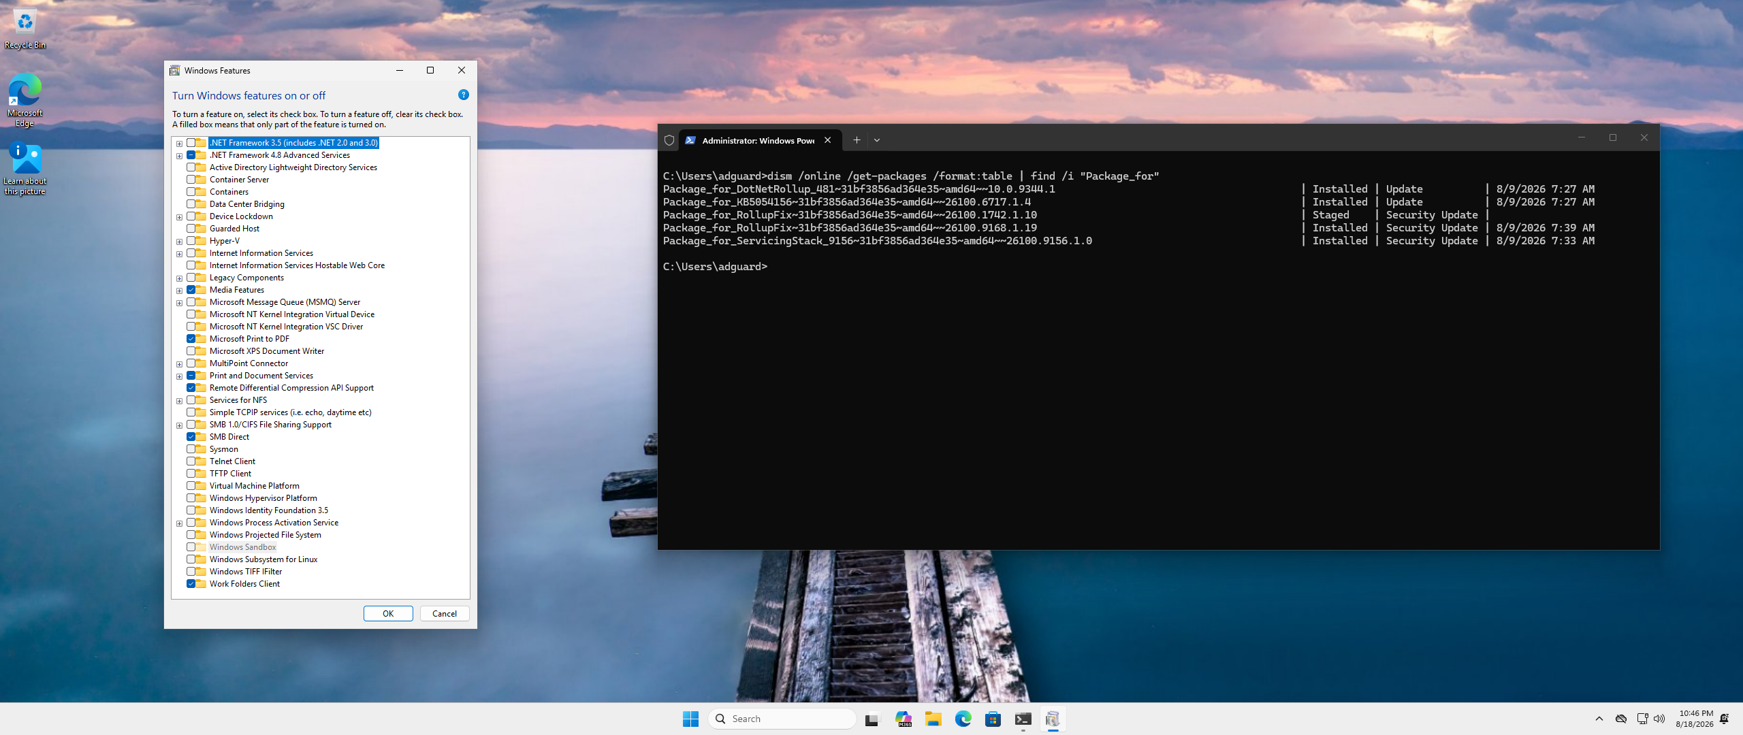Viewport: 1743px width, 735px height.
Task: Expand SMB 1.0/CIFS File Sharing Support
Action: click(179, 425)
